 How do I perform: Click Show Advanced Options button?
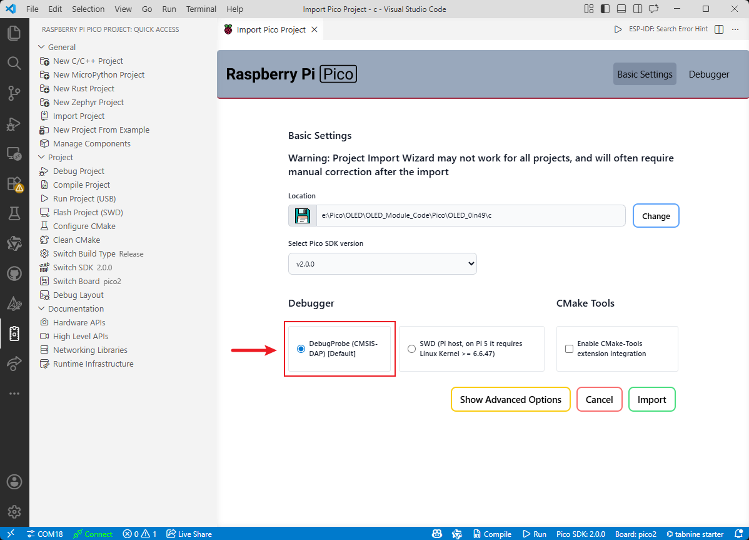click(510, 399)
